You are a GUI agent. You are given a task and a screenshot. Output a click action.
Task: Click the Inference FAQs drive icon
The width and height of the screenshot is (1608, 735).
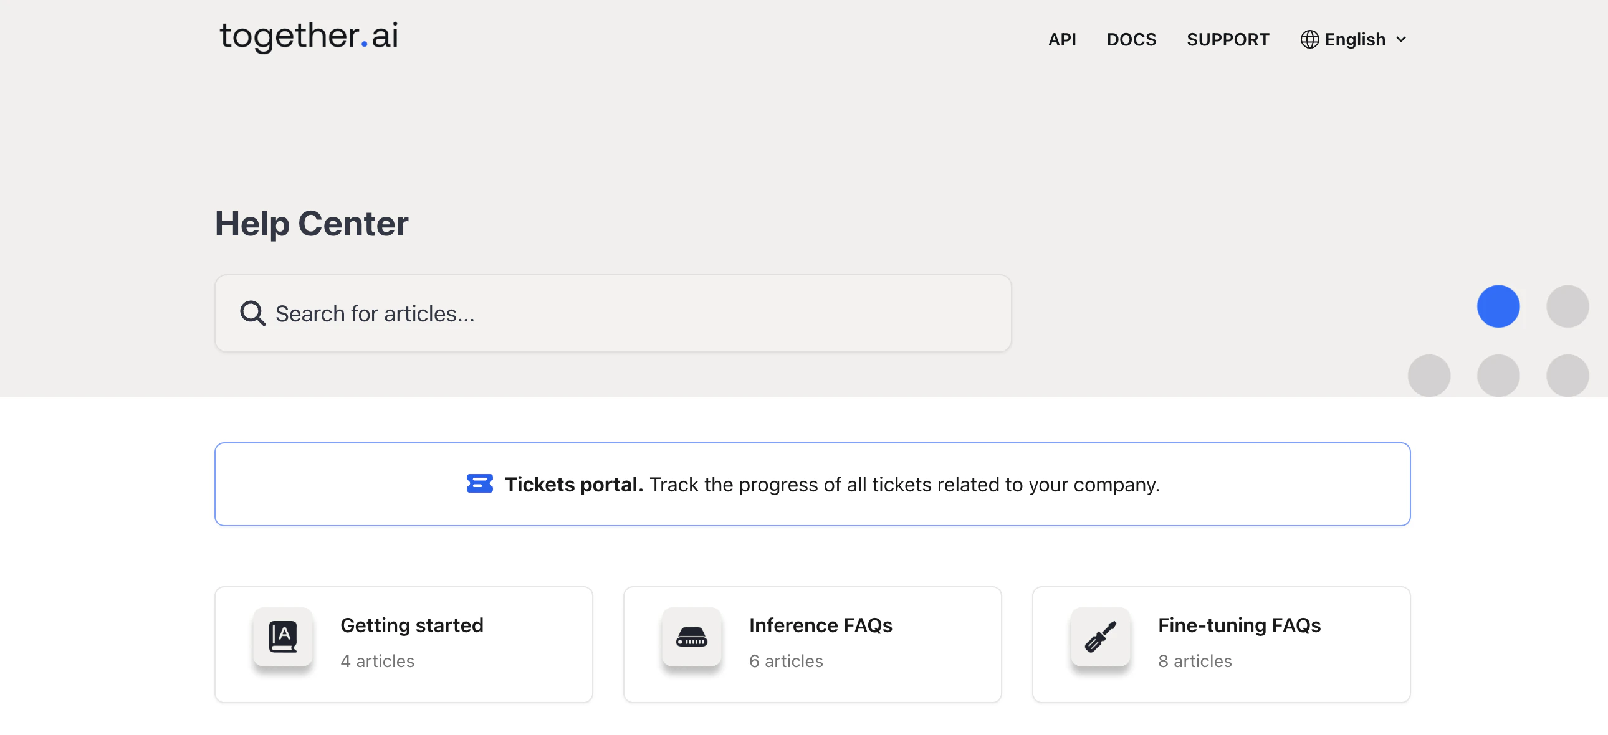691,637
